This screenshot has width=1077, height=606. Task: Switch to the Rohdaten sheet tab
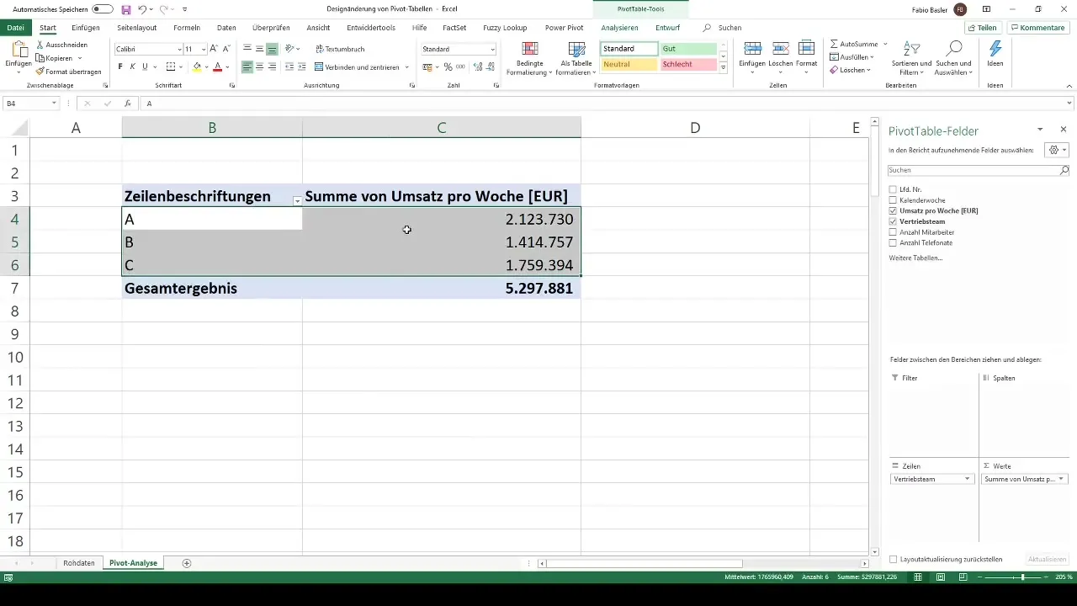tap(79, 563)
